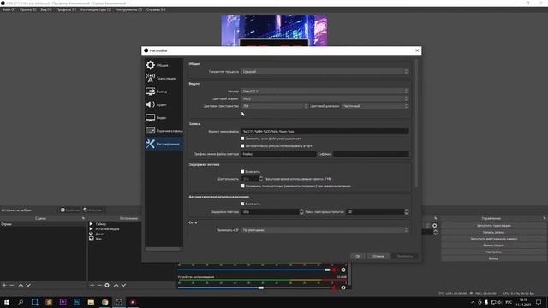Adjust the Макс. повторных попыток spinner arrows
This screenshot has height=308, width=548.
coord(407,212)
